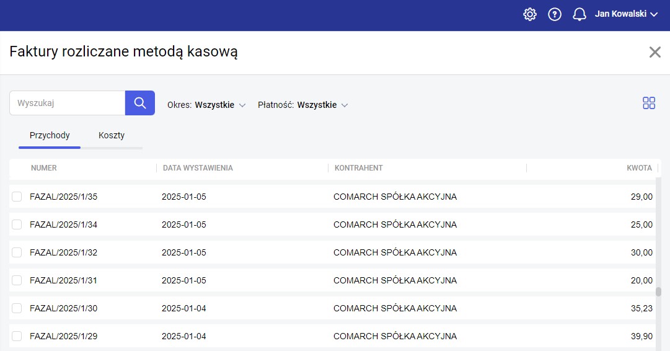This screenshot has width=670, height=351.
Task: Toggle checkbox next to FAZAL/2025/1/30
Action: coord(17,308)
